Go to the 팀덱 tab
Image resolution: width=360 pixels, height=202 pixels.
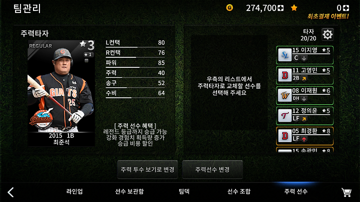(x=184, y=191)
